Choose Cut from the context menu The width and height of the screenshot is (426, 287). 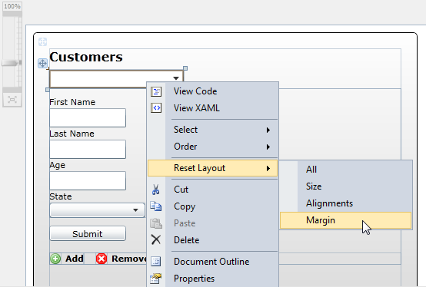tap(212, 190)
